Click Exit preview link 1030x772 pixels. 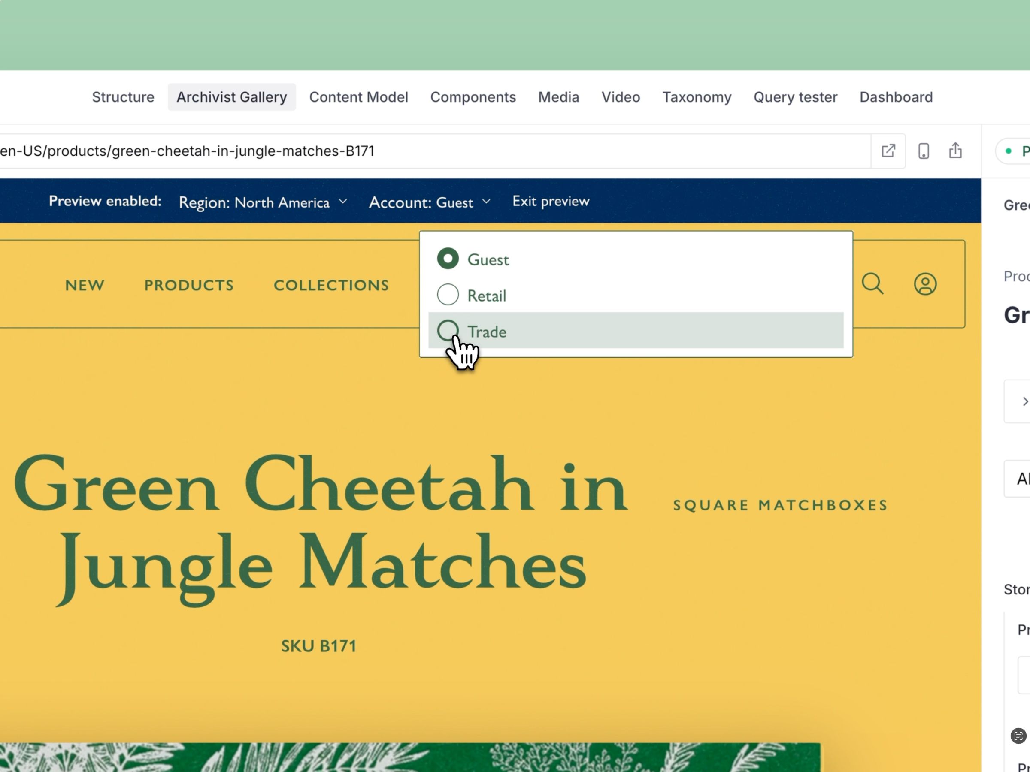[551, 201]
